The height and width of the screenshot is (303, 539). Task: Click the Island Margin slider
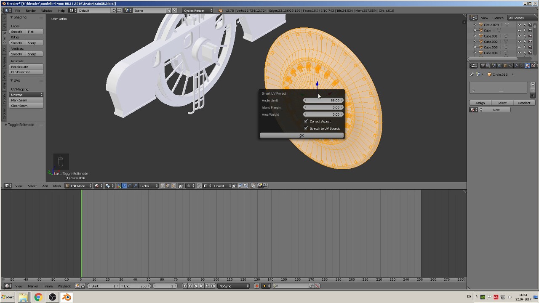[x=323, y=107]
